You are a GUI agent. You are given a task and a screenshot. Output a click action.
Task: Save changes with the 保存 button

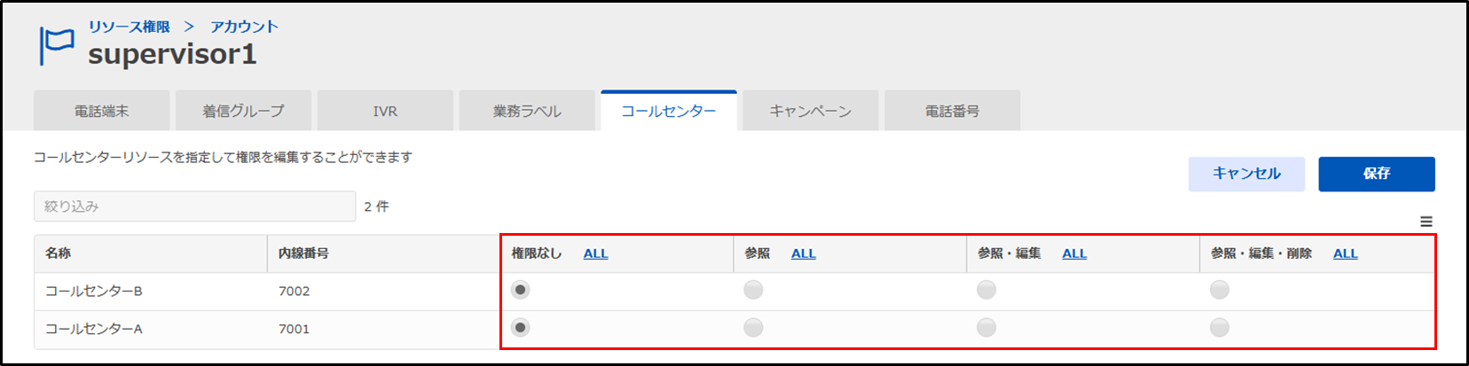(x=1377, y=174)
